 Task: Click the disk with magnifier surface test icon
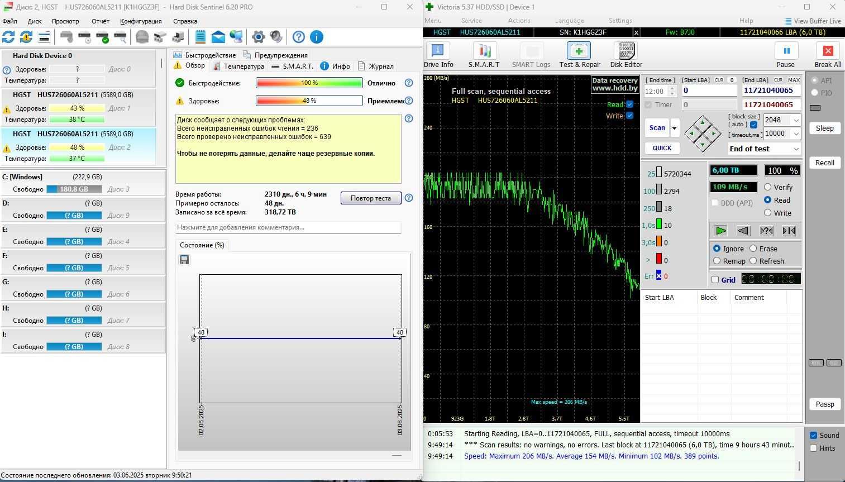(x=120, y=37)
